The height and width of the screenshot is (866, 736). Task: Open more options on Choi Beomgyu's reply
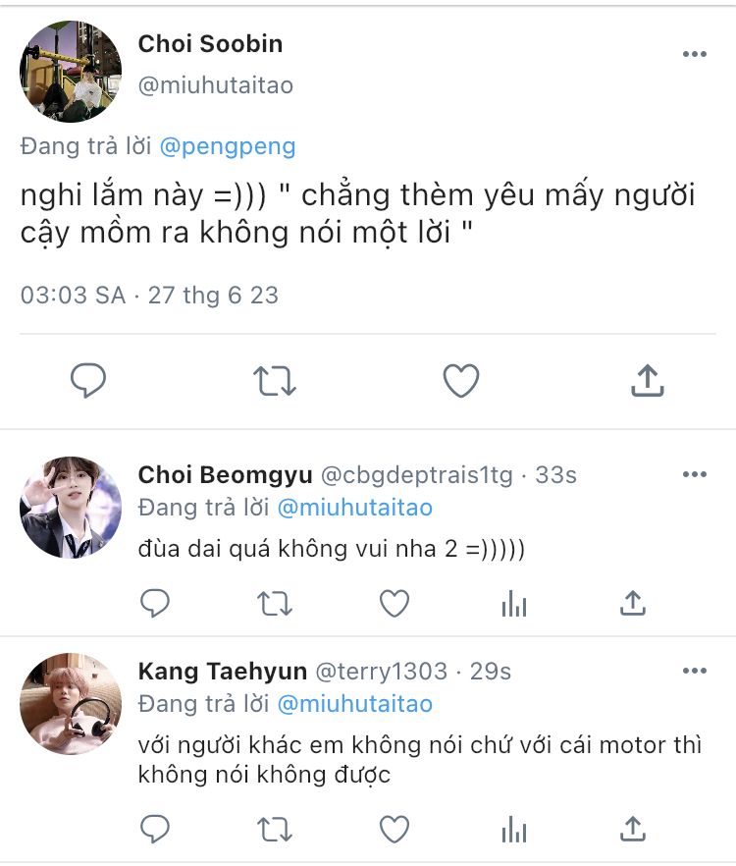click(694, 475)
